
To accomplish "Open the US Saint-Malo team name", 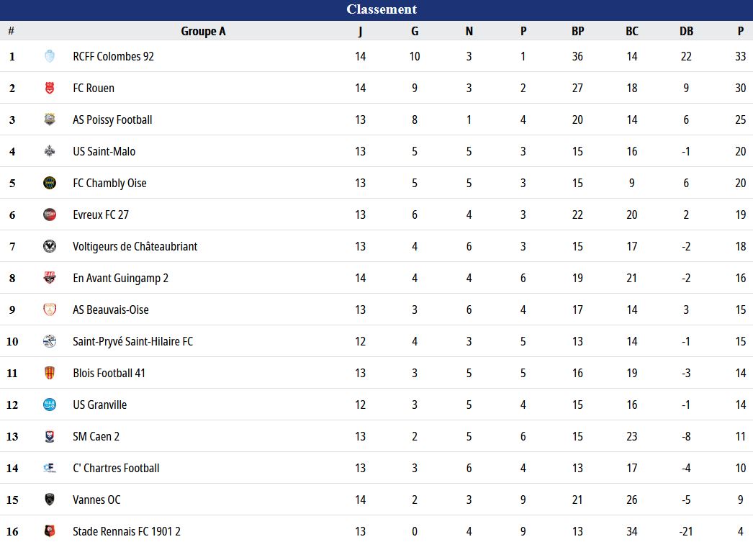I will [x=104, y=151].
